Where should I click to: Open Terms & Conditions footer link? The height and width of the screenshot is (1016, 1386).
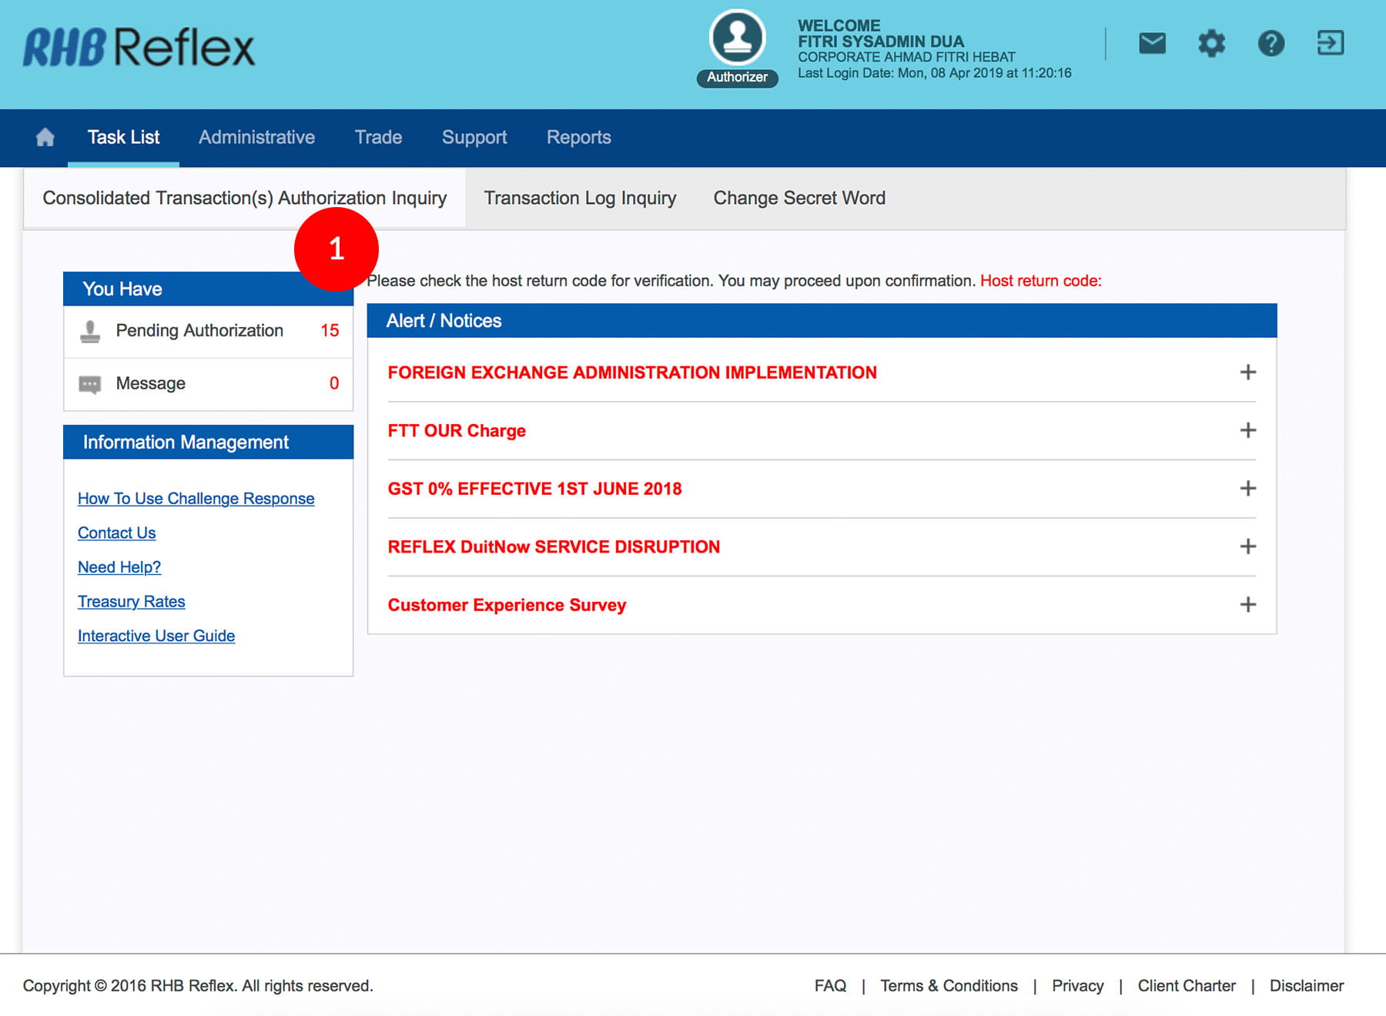point(949,986)
